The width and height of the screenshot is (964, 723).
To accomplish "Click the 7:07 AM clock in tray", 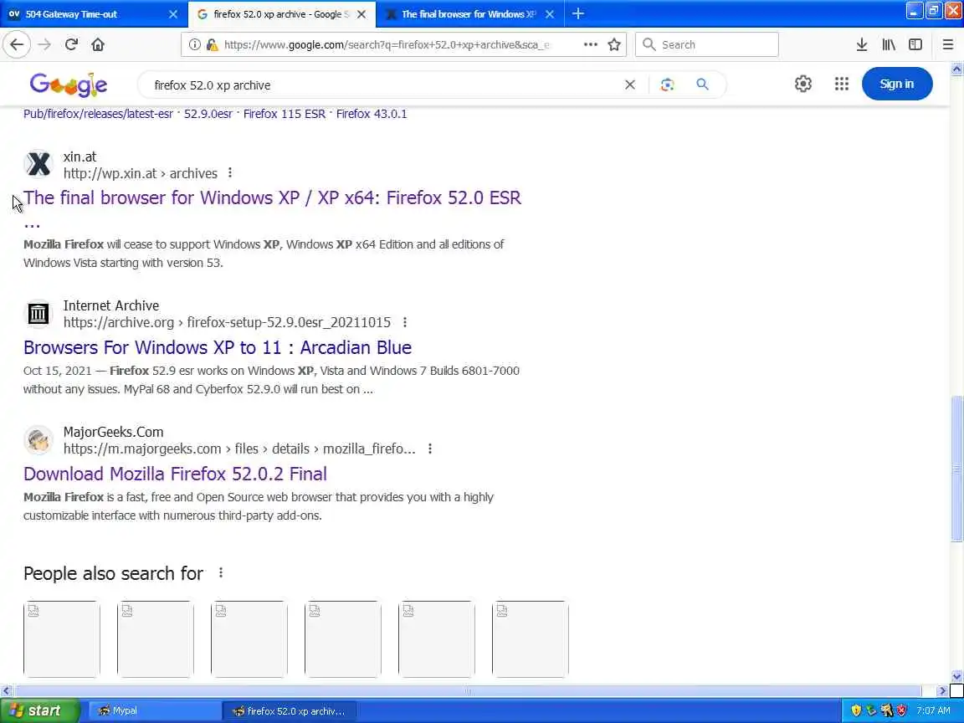I will click(933, 710).
